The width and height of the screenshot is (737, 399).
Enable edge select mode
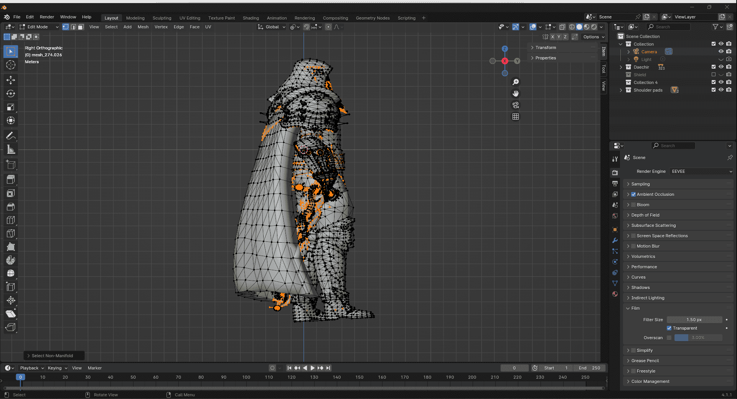[73, 27]
